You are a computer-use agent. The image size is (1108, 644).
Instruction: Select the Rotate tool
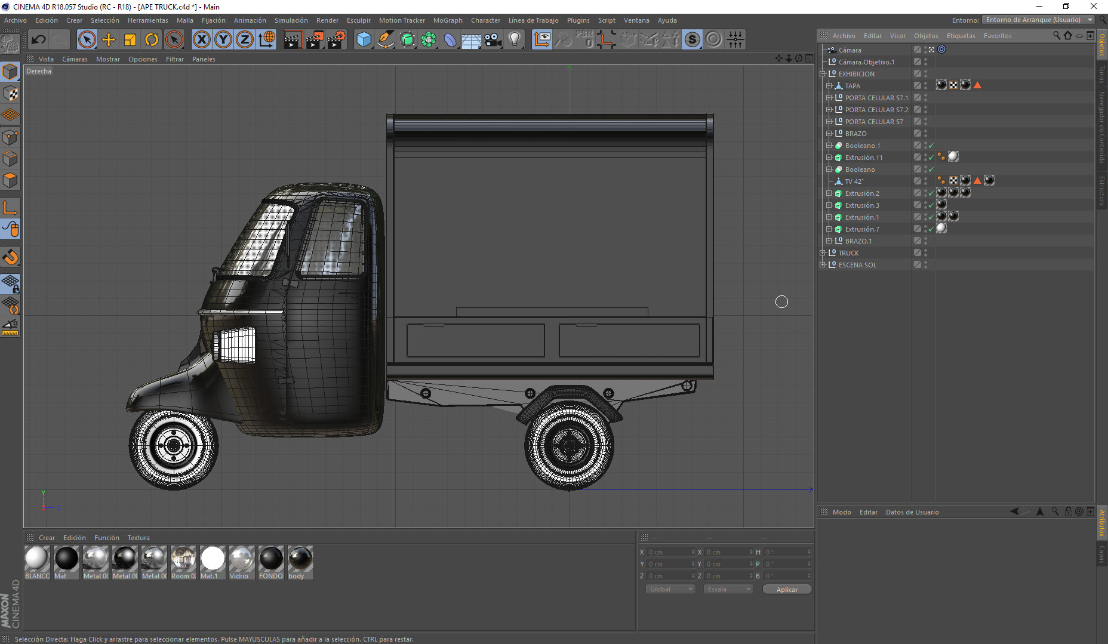point(152,40)
